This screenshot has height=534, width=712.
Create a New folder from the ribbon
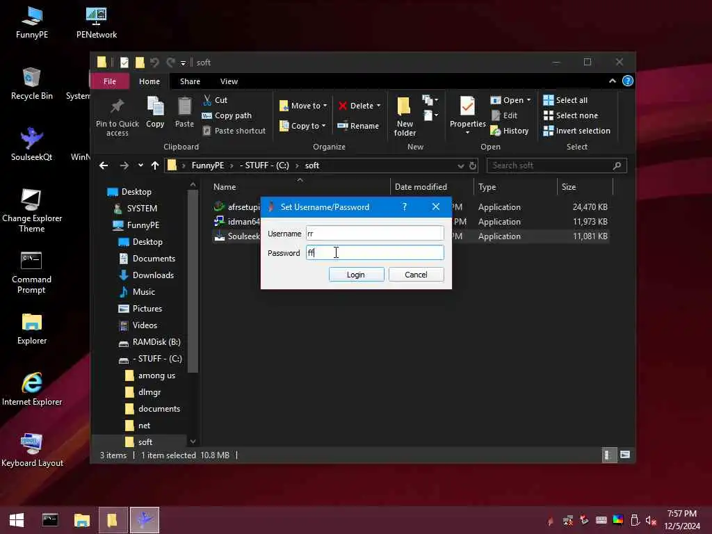pyautogui.click(x=405, y=117)
